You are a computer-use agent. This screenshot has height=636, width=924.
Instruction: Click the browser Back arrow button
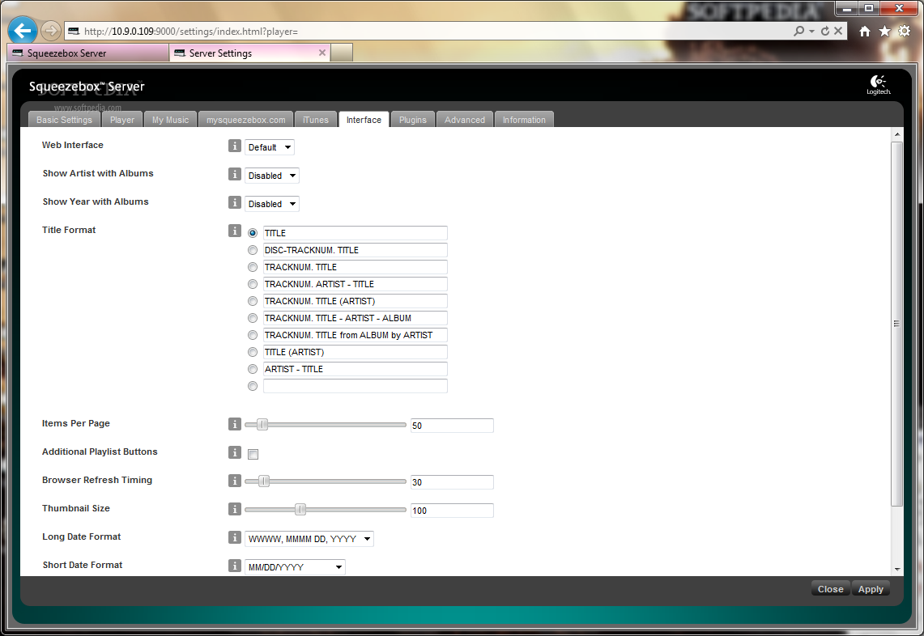[23, 30]
